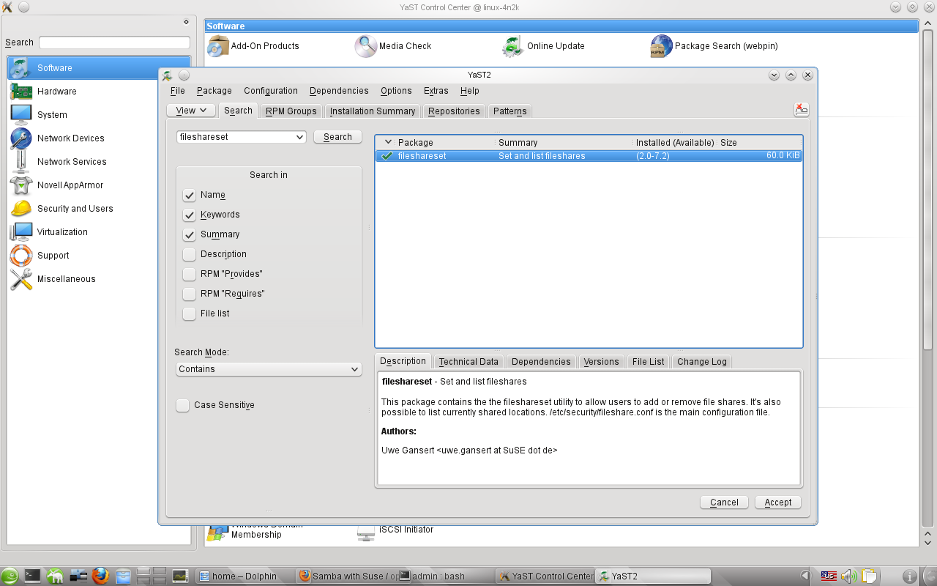Image resolution: width=937 pixels, height=586 pixels.
Task: Select the Hardware category icon
Action: point(20,92)
